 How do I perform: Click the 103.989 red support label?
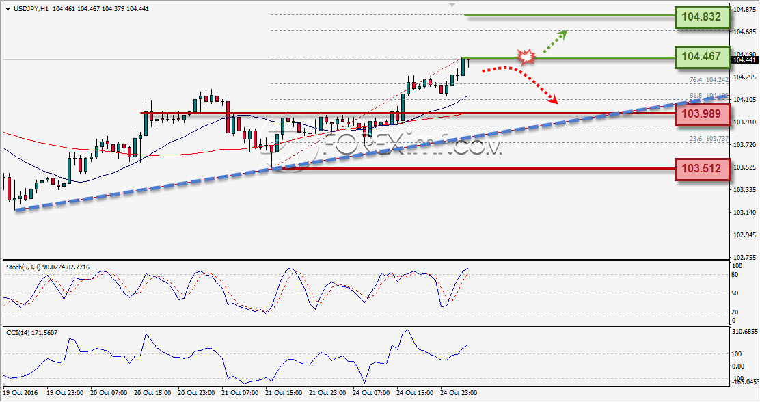click(702, 114)
